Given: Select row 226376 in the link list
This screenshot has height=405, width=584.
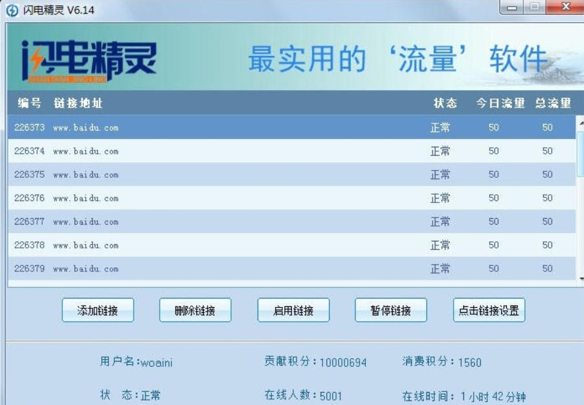Looking at the screenshot, I should (x=195, y=197).
